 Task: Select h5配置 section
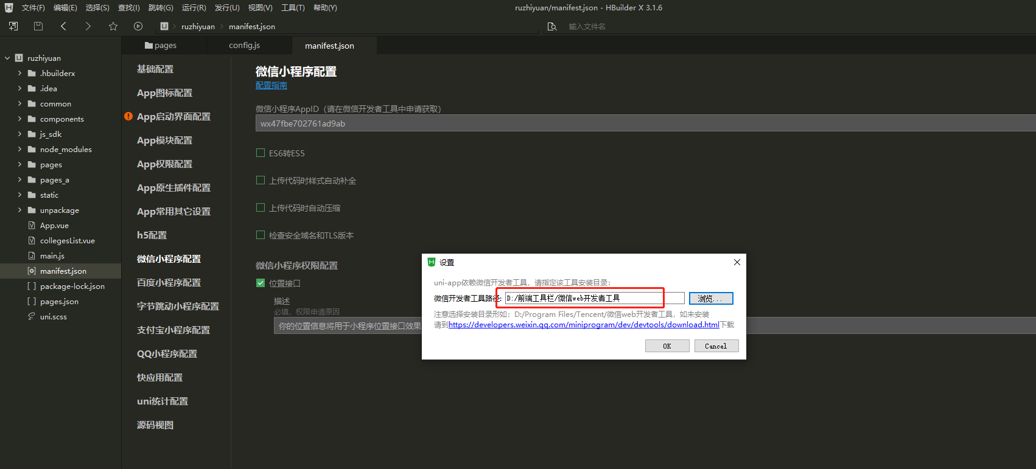pyautogui.click(x=152, y=235)
